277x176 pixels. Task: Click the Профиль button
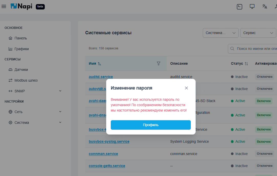(x=151, y=125)
